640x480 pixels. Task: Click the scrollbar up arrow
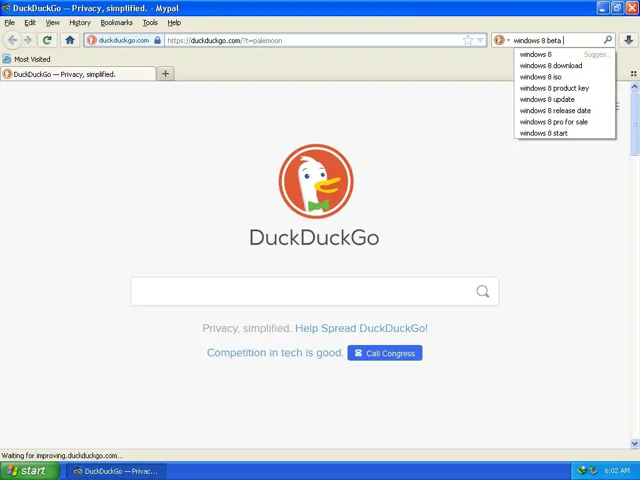[634, 86]
